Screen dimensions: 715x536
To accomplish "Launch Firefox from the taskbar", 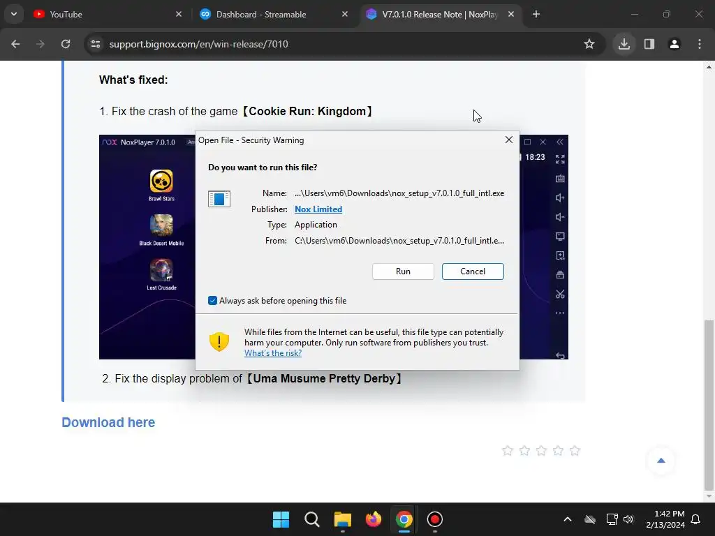I will [374, 519].
